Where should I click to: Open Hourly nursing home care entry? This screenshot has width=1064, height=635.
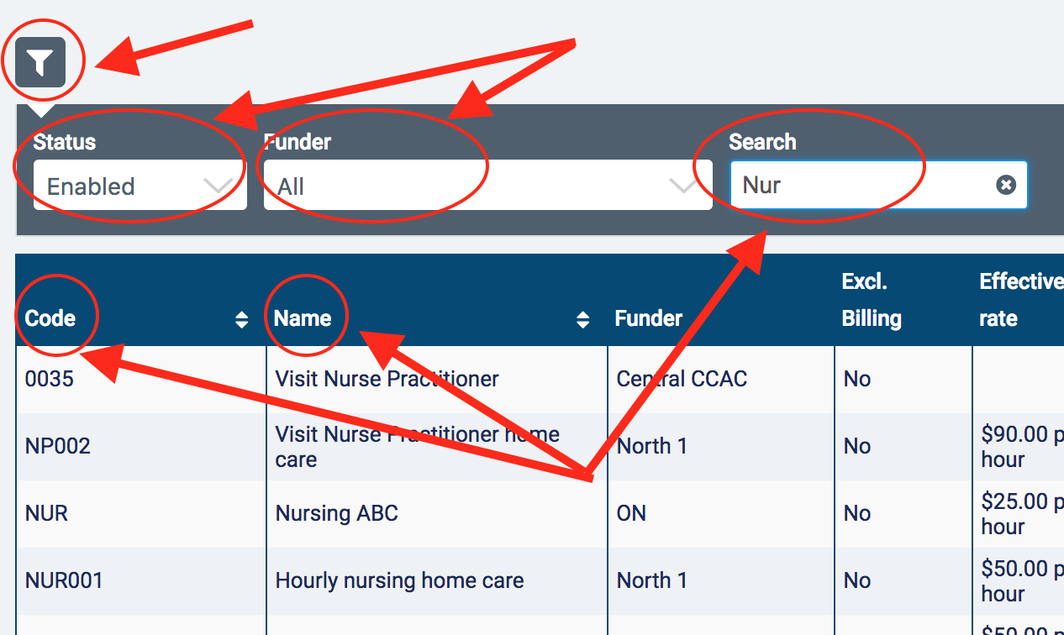pos(399,580)
